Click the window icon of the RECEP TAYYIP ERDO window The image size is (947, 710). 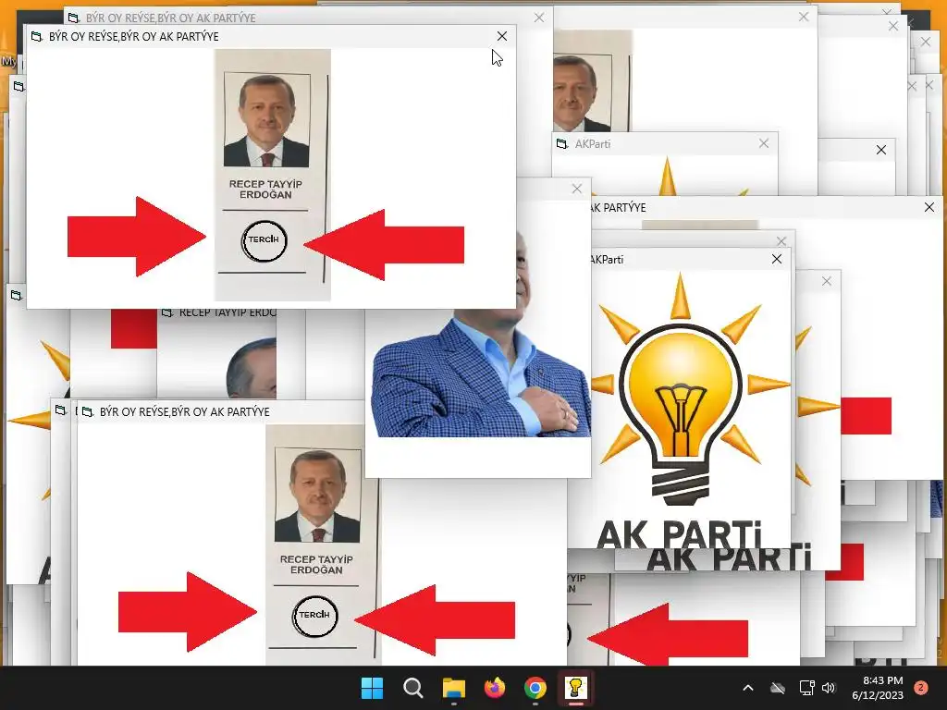point(167,312)
